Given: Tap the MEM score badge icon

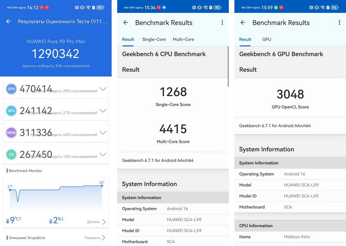Looking at the screenshot, I should click(11, 133).
